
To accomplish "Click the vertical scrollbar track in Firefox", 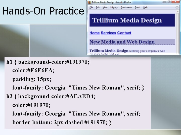I will [x=178, y=33].
